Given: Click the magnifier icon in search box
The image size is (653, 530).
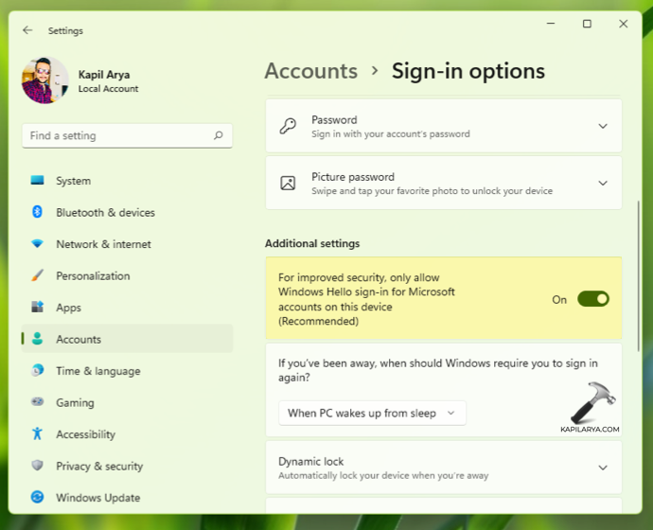Looking at the screenshot, I should (219, 135).
